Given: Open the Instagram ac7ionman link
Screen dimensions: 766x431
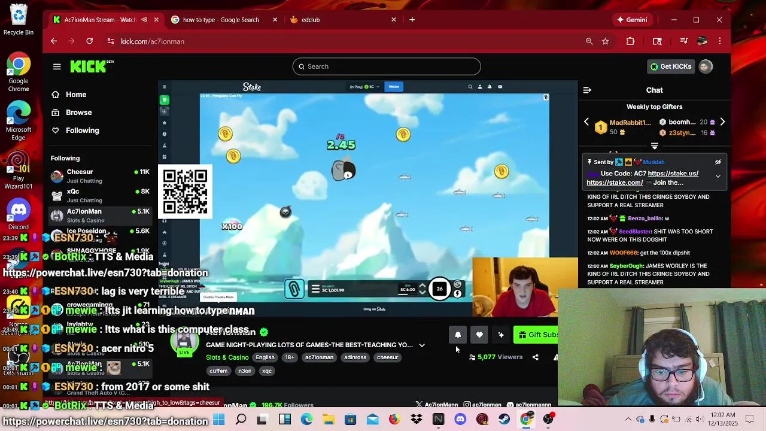Looking at the screenshot, I should [507, 405].
